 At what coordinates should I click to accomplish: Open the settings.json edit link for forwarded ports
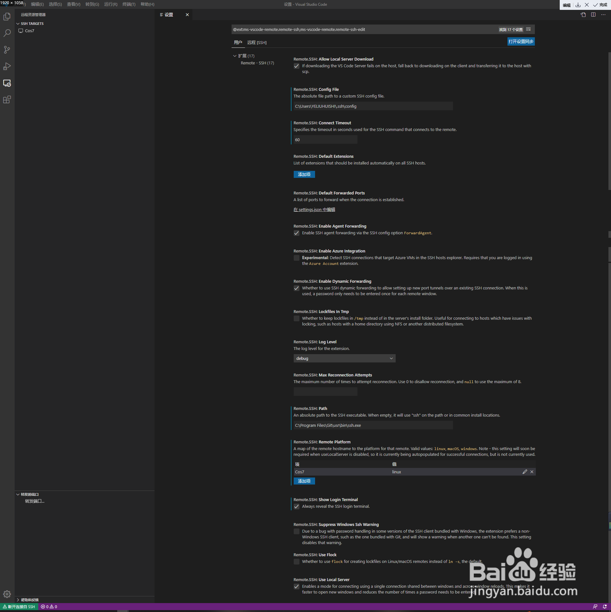click(314, 209)
